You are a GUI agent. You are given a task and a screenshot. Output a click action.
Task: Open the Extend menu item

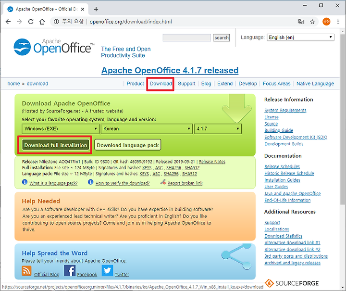[x=225, y=84]
